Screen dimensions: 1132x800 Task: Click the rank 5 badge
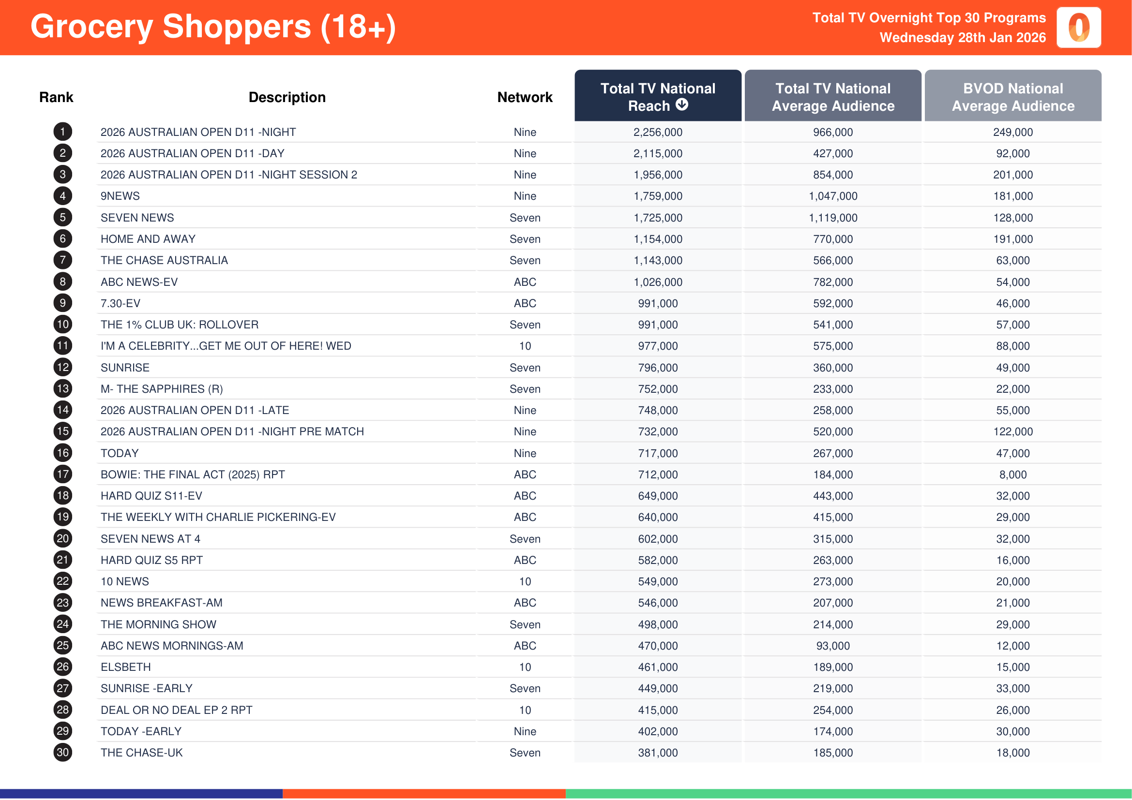point(62,217)
